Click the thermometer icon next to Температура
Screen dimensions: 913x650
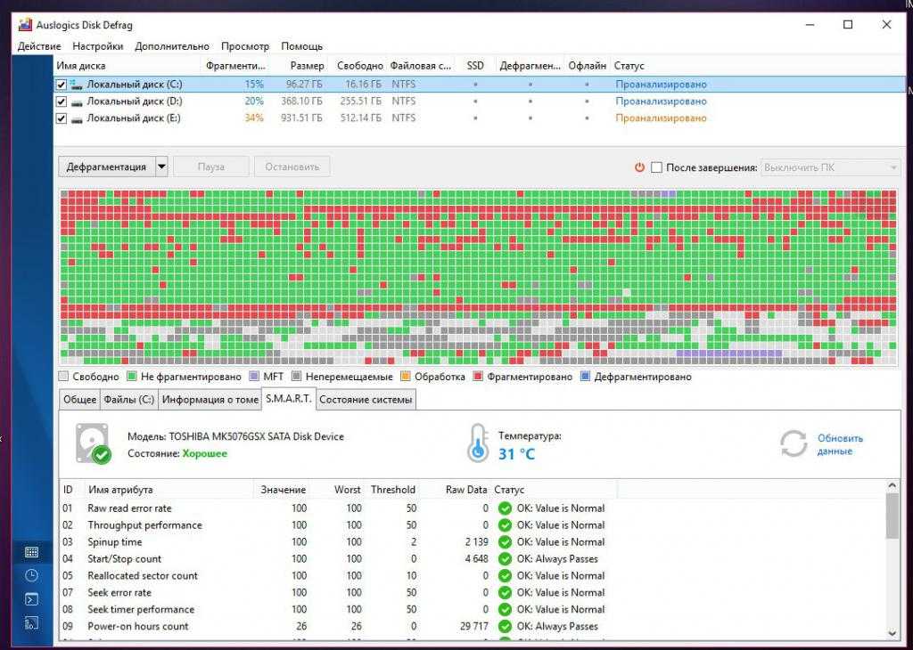(478, 443)
